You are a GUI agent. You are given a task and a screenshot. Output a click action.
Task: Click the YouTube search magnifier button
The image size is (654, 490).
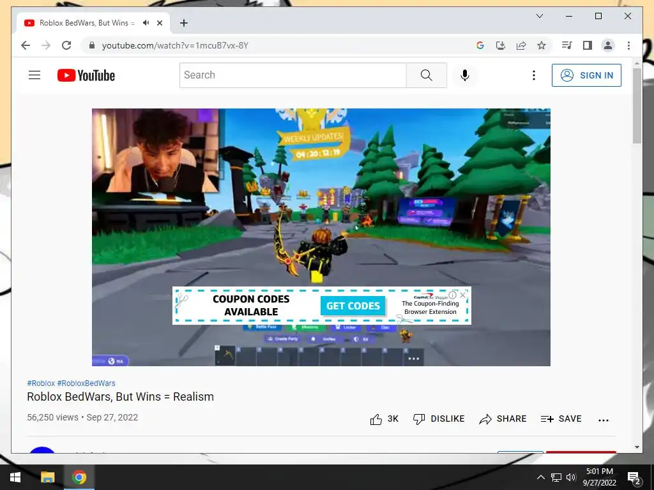pyautogui.click(x=426, y=75)
